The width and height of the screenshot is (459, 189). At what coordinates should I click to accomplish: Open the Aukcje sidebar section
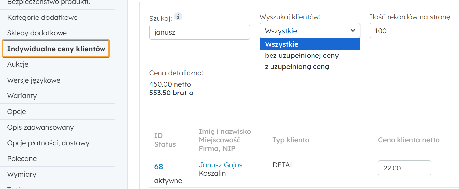18,64
